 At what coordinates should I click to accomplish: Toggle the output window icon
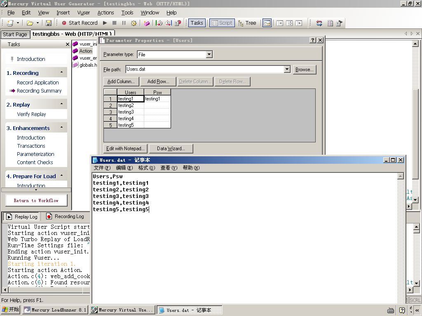[267, 23]
